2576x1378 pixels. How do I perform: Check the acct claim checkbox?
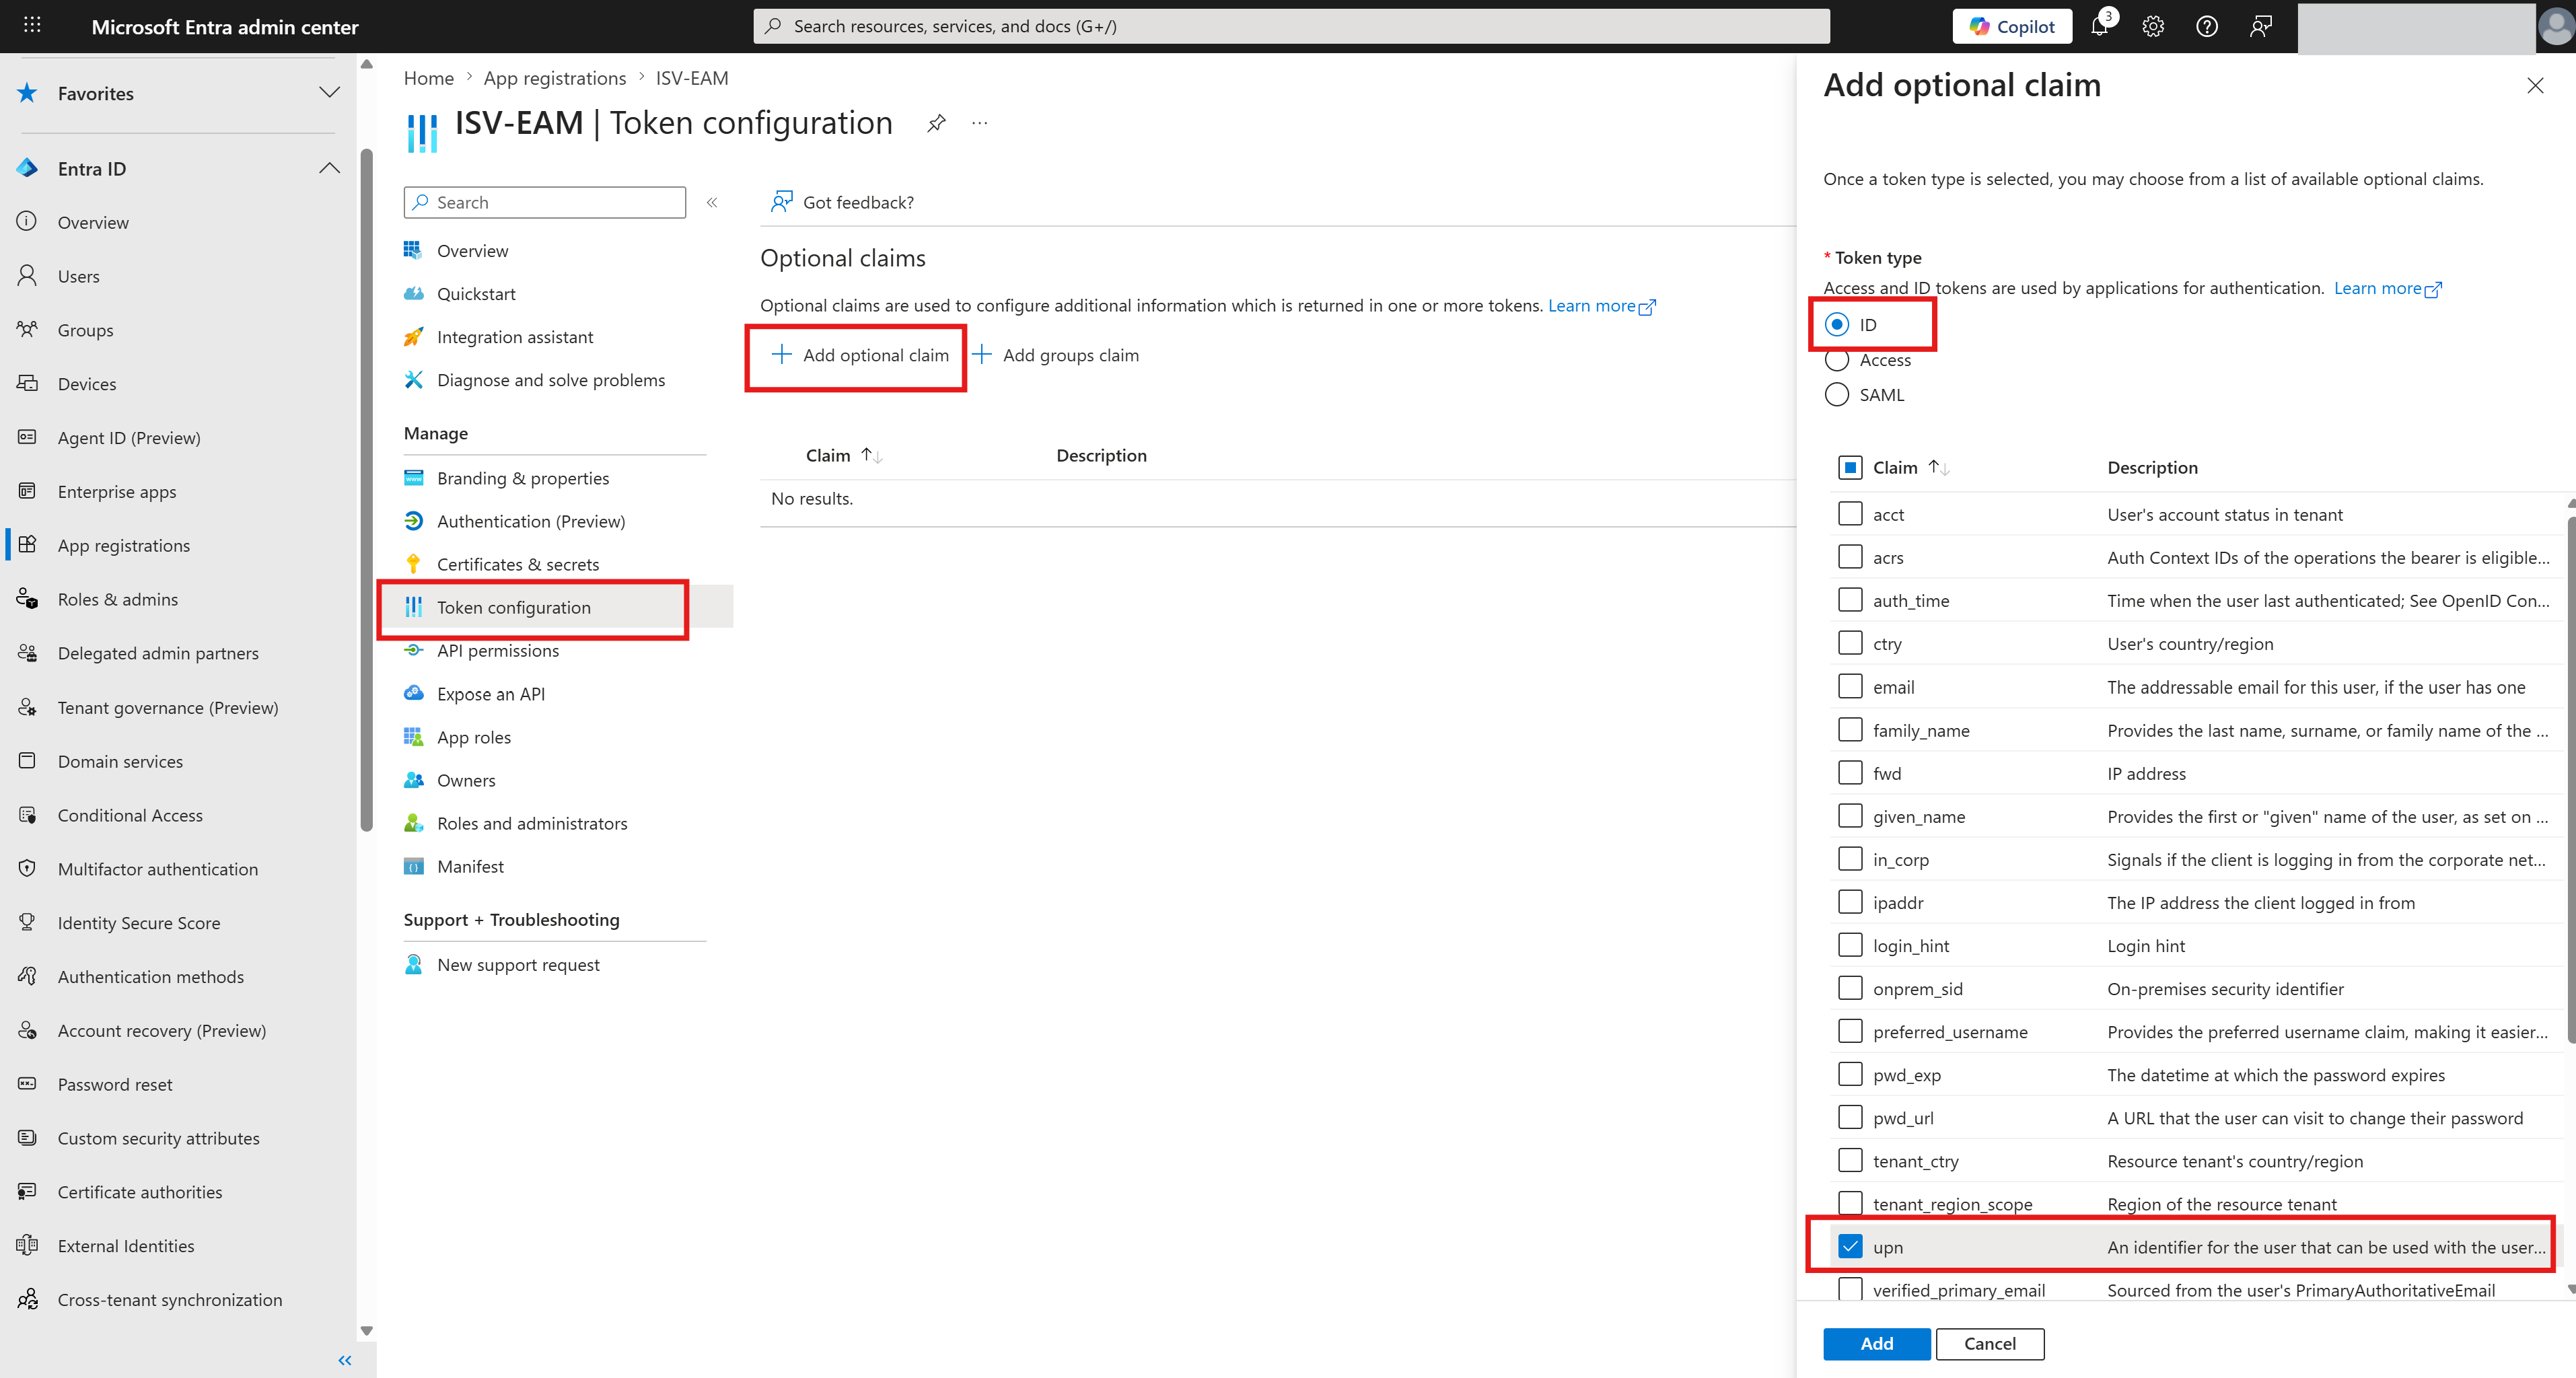click(x=1850, y=514)
